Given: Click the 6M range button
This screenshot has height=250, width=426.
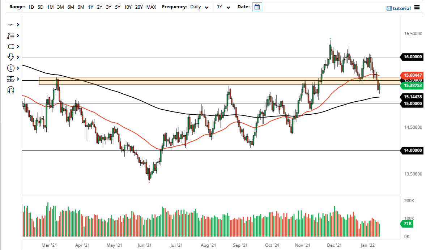Looking at the screenshot, I should point(71,7).
